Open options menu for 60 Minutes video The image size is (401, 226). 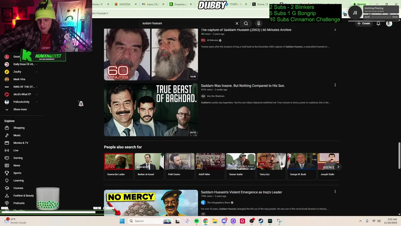coord(335,30)
